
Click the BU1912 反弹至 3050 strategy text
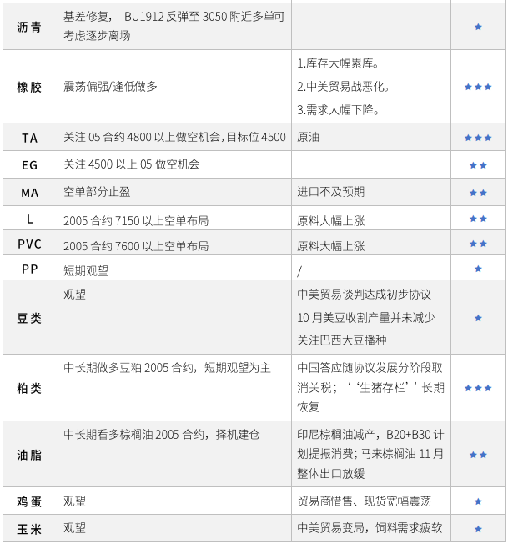[x=174, y=26]
